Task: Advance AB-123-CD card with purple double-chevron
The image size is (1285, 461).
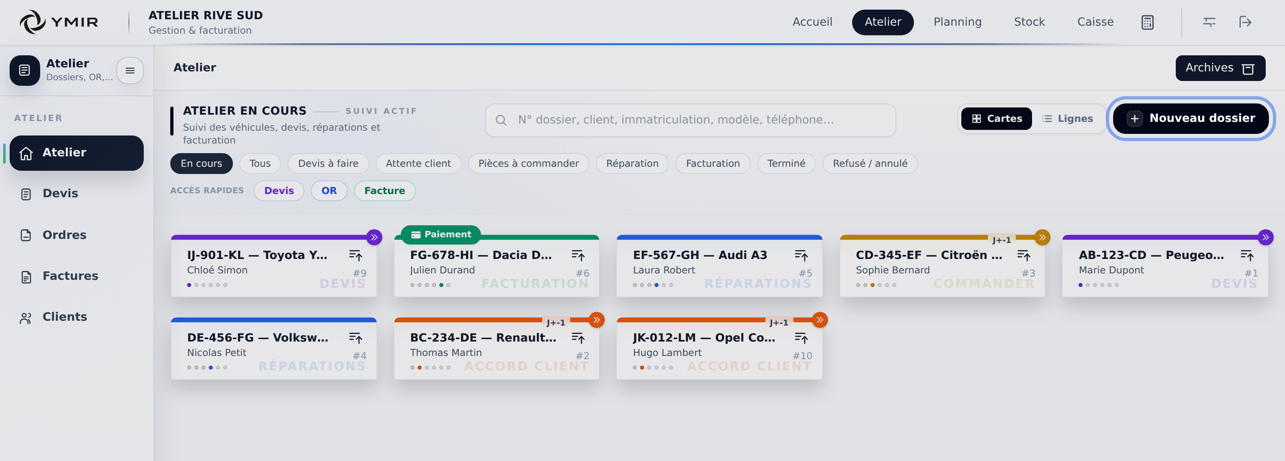Action: click(x=1266, y=237)
